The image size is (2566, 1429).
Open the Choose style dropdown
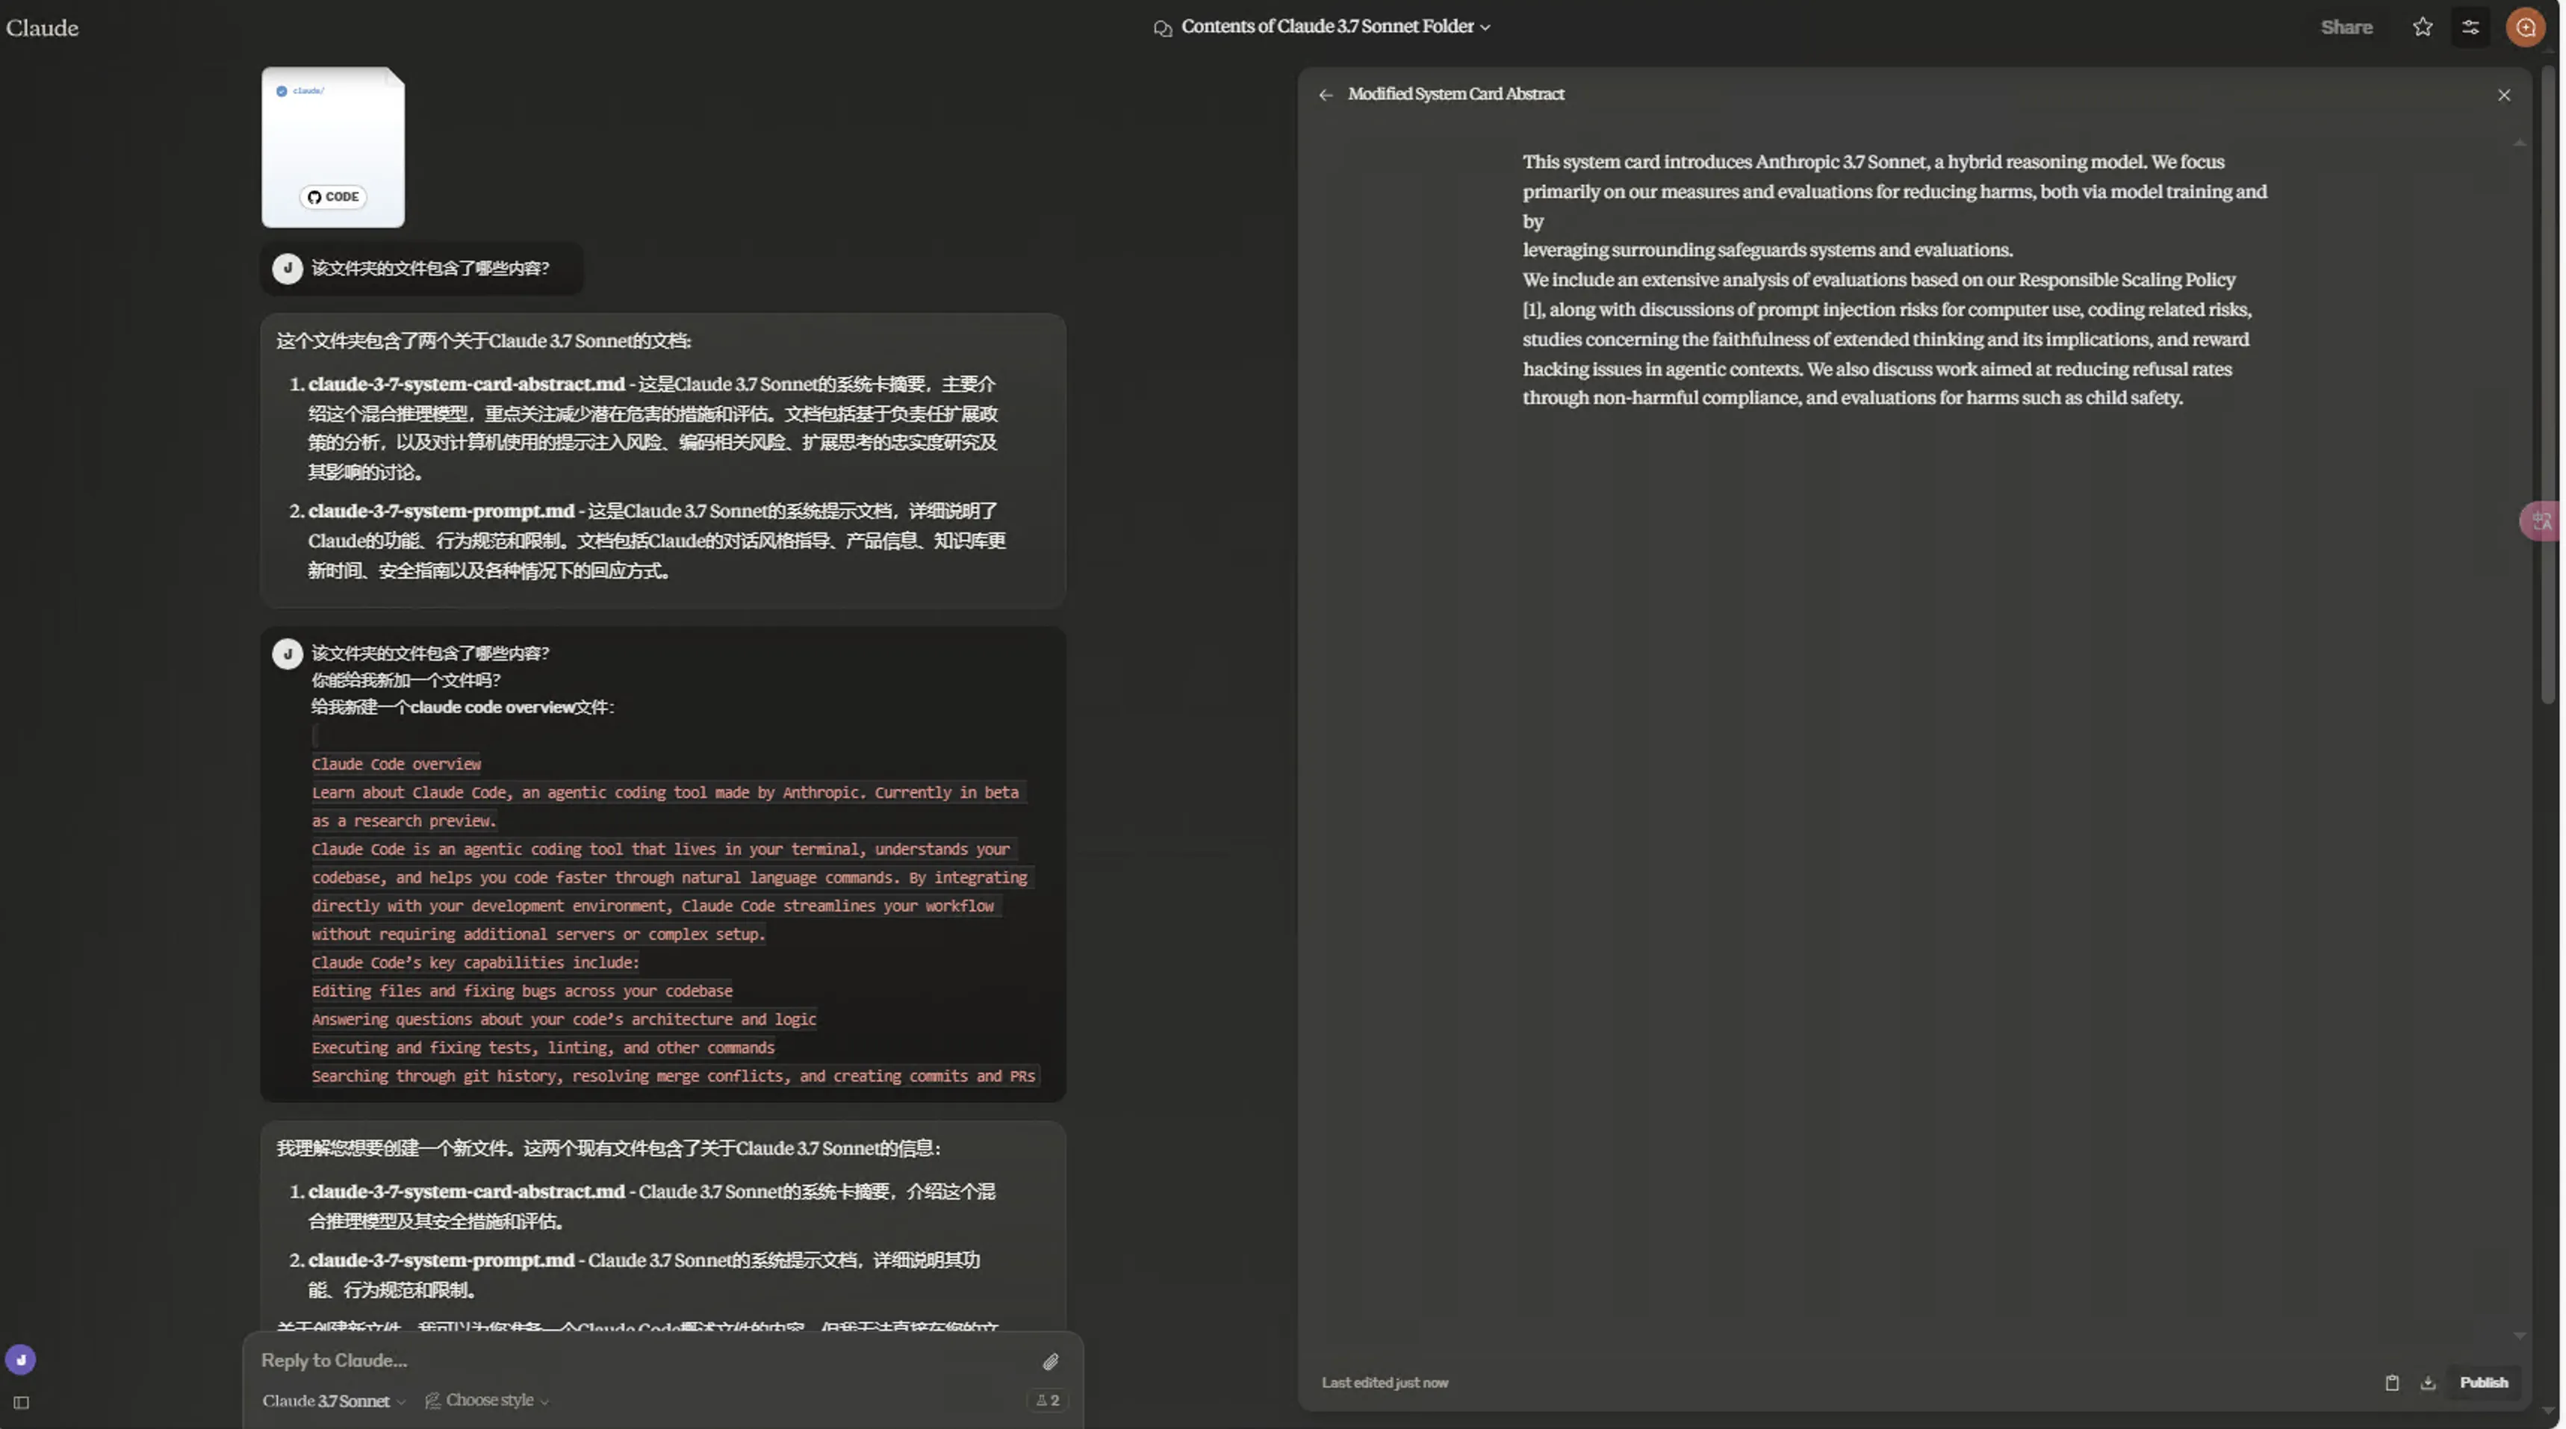click(487, 1400)
